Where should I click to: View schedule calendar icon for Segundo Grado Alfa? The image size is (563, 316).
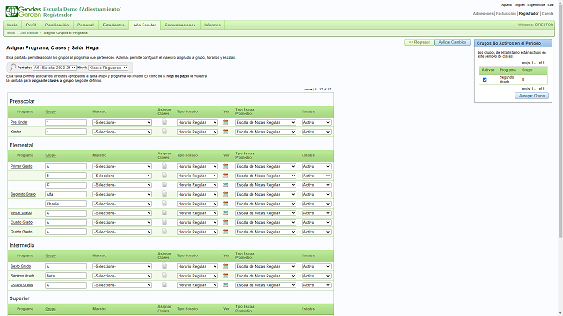click(x=226, y=194)
